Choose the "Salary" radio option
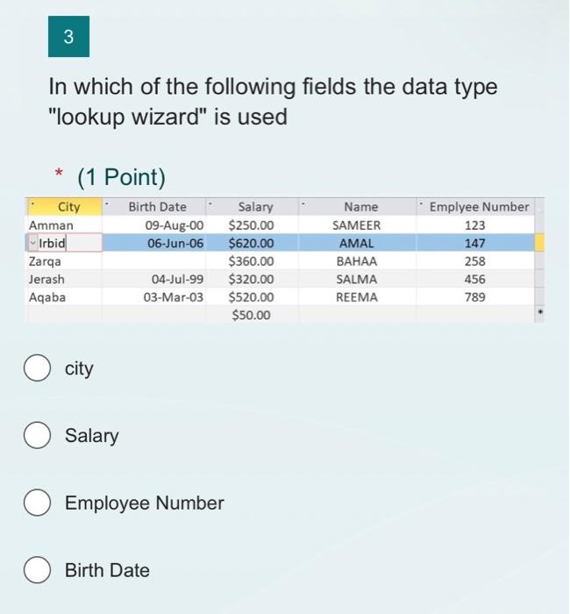Viewport: 570px width, 614px height. 37,435
